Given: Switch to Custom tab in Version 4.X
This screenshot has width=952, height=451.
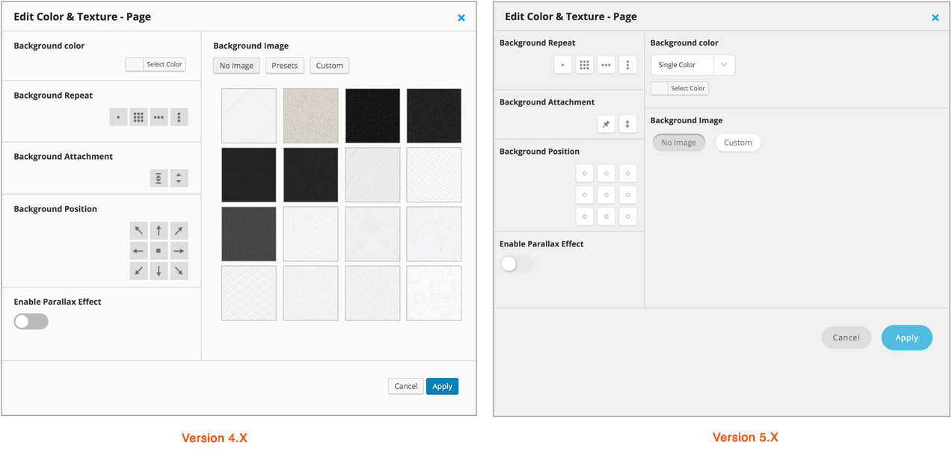Looking at the screenshot, I should click(329, 66).
